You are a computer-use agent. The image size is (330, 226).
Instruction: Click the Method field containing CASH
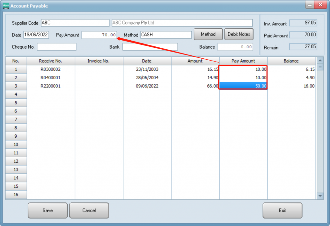point(166,35)
